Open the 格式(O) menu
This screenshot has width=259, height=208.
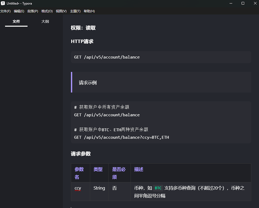point(47,11)
